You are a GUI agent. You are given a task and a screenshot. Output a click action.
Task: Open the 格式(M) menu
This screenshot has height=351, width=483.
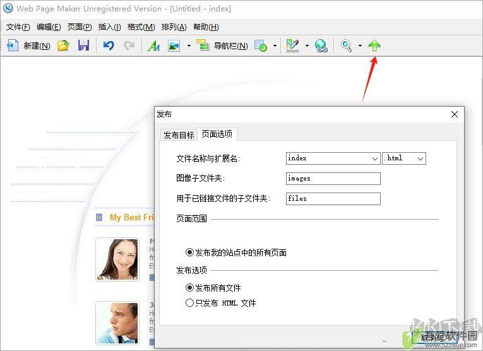tap(141, 27)
